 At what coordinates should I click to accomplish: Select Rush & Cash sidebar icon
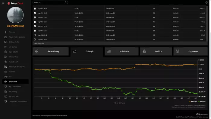(x=6, y=62)
